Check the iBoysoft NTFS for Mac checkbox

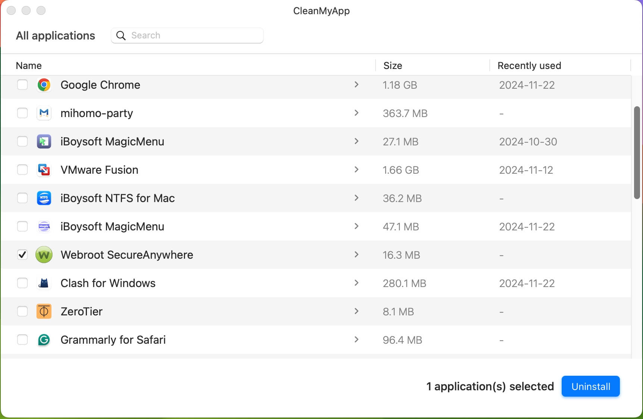point(22,198)
